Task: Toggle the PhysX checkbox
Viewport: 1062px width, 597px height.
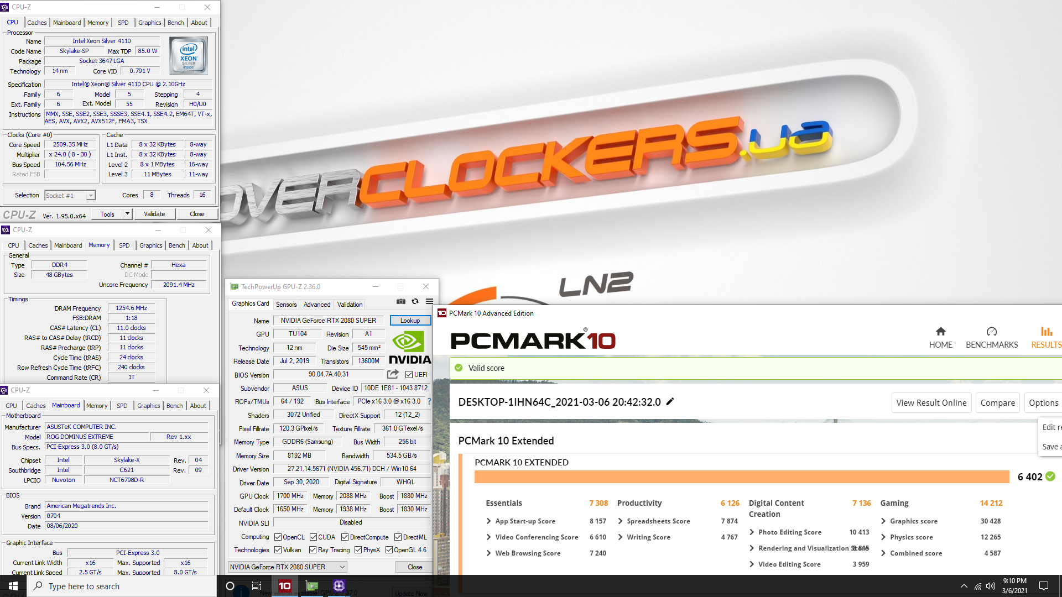Action: tap(358, 549)
